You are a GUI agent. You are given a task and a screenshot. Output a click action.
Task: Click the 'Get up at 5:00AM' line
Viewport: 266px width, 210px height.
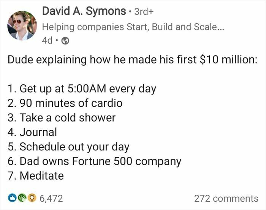tap(82, 89)
